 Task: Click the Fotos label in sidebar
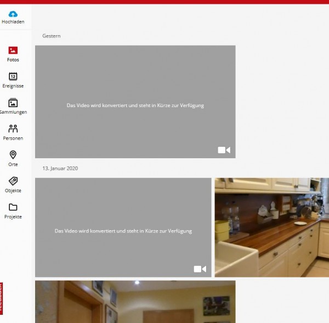pyautogui.click(x=13, y=60)
